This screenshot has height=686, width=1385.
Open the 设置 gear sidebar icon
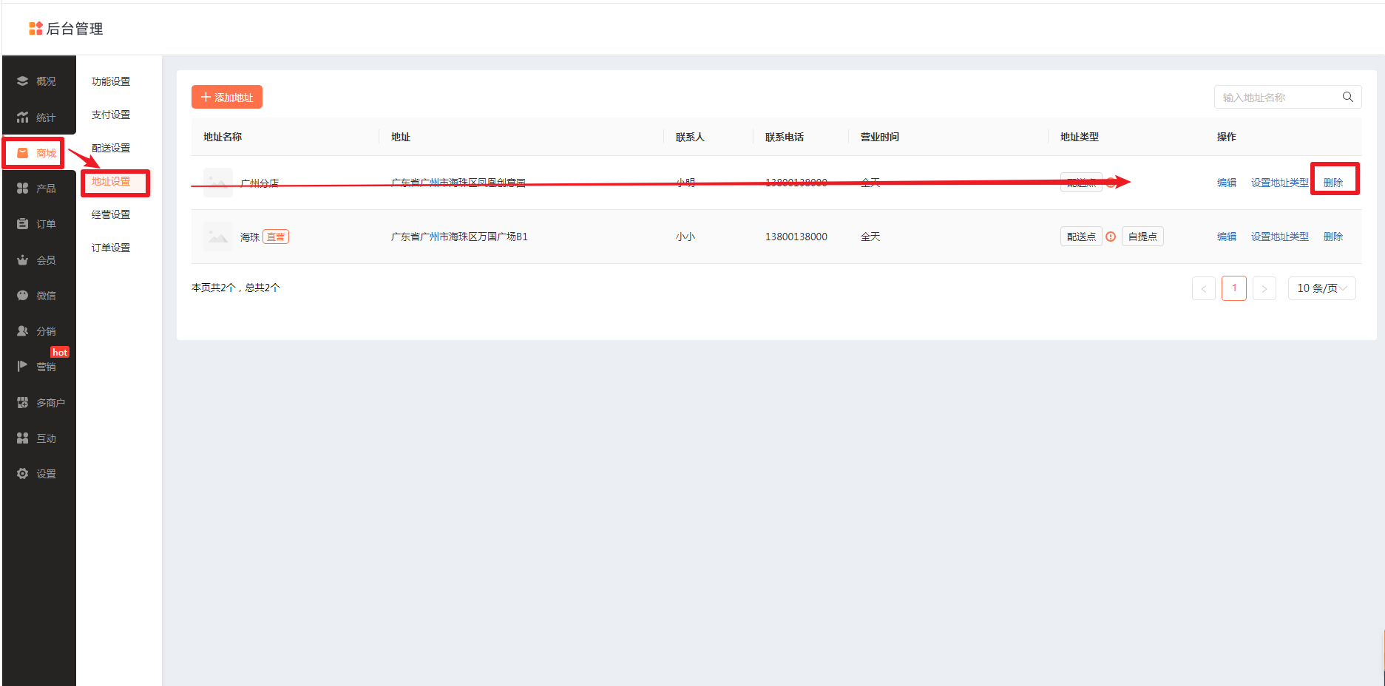[x=22, y=474]
